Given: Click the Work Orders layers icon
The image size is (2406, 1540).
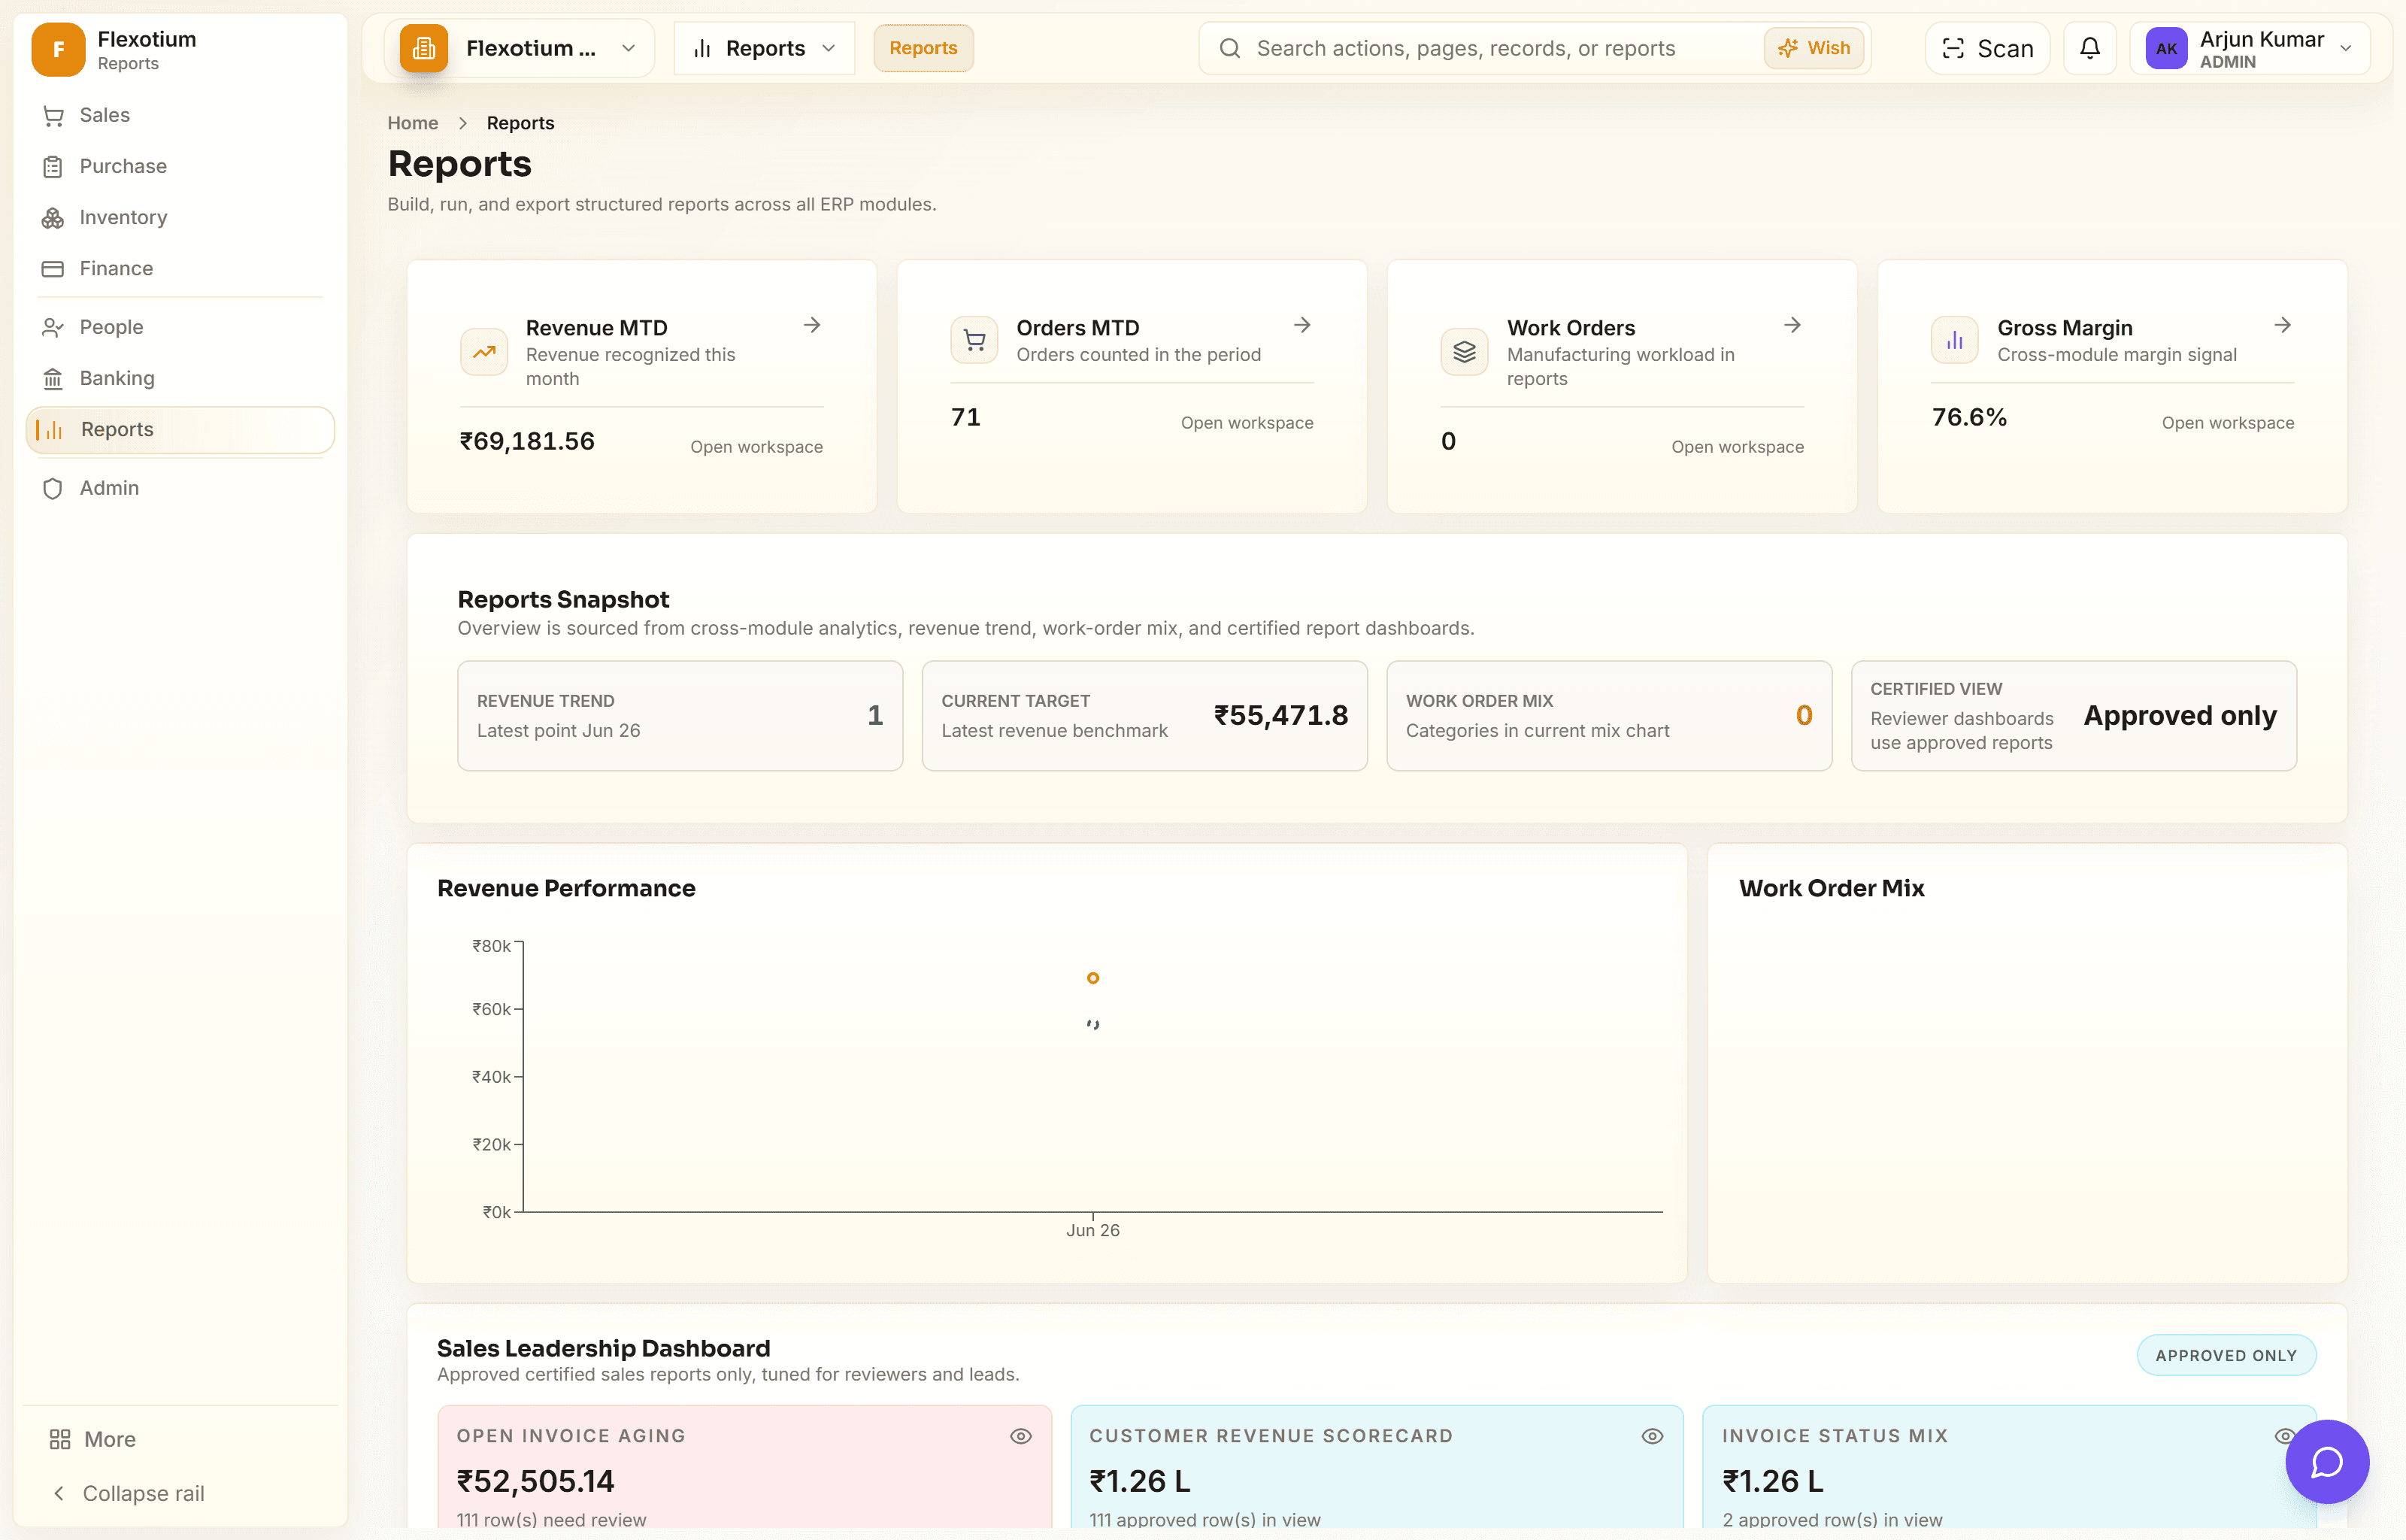Looking at the screenshot, I should 1465,352.
